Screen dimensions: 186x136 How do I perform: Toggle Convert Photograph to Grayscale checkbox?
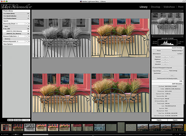pyautogui.click(x=153, y=68)
